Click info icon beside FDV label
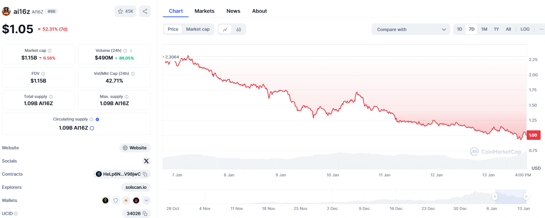This screenshot has height=218, width=545. [43, 74]
